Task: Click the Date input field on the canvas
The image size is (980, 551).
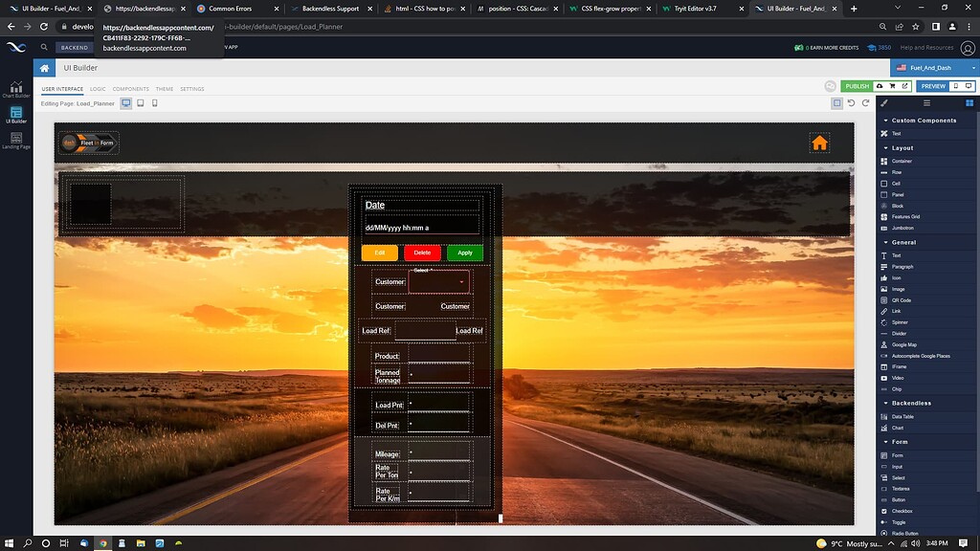Action: click(x=421, y=227)
